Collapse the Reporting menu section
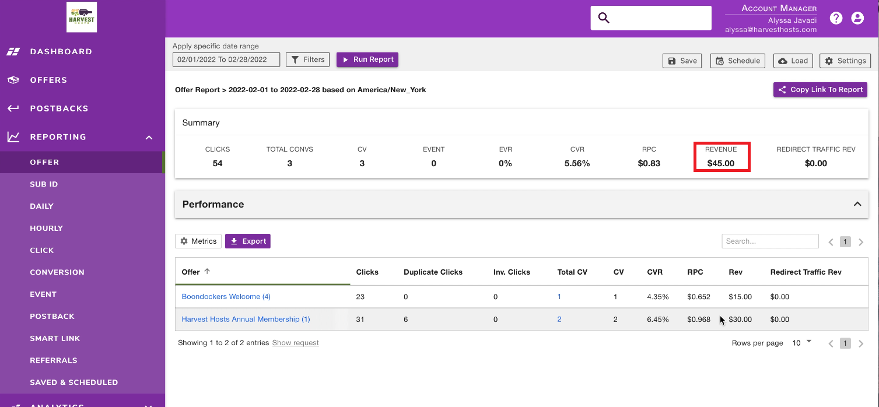 tap(149, 138)
